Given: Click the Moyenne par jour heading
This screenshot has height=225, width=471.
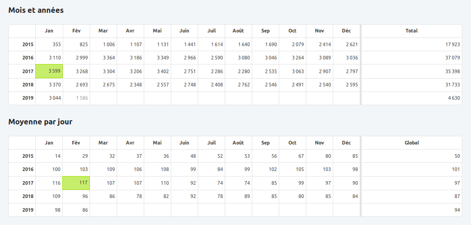Looking at the screenshot, I should 40,122.
